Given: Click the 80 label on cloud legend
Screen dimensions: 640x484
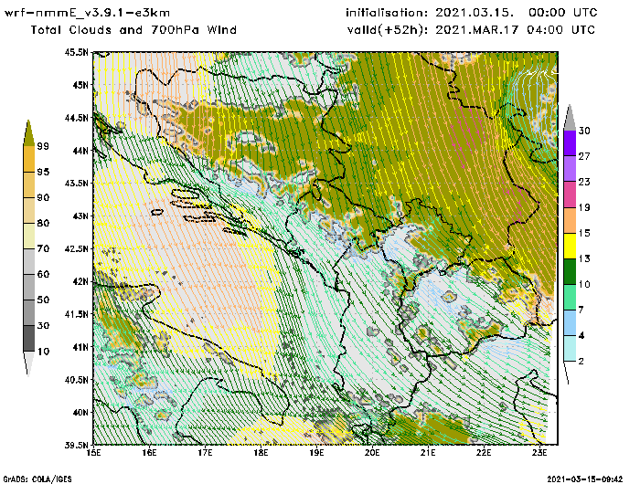Looking at the screenshot, I should (x=43, y=223).
